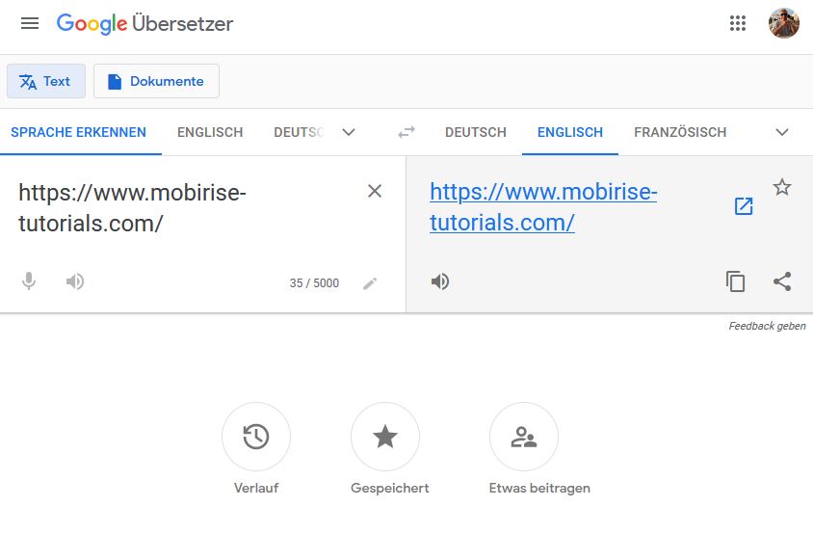Save translation with the star icon
Image resolution: width=813 pixels, height=534 pixels.
[782, 187]
